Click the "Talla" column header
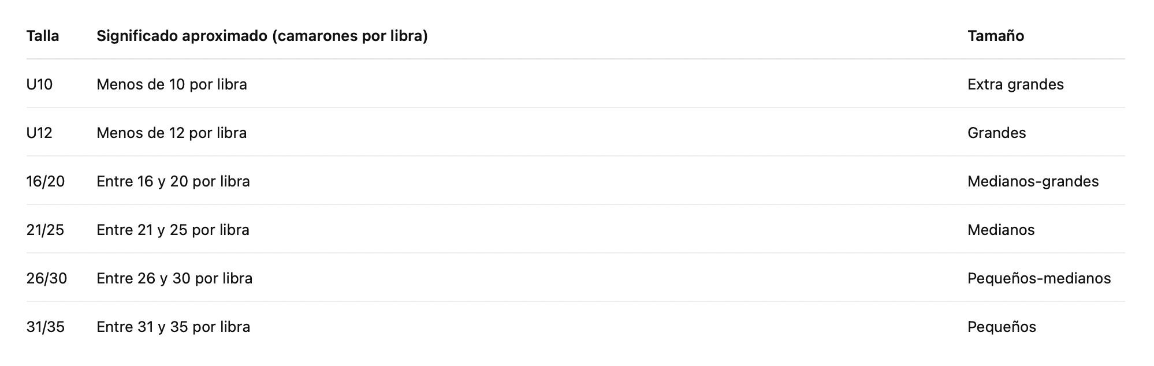The width and height of the screenshot is (1154, 366). tap(43, 36)
